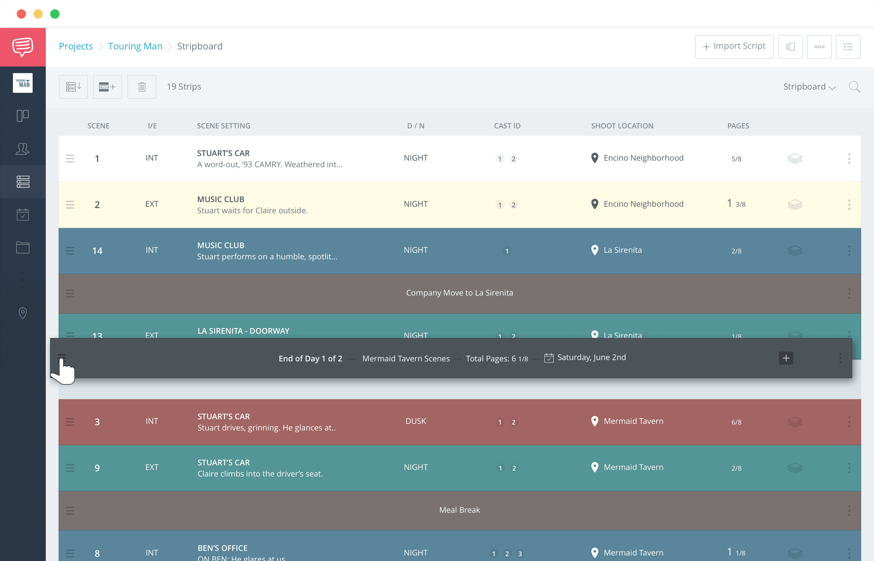This screenshot has width=874, height=561.
Task: Expand the Stripboard view dropdown
Action: (809, 87)
